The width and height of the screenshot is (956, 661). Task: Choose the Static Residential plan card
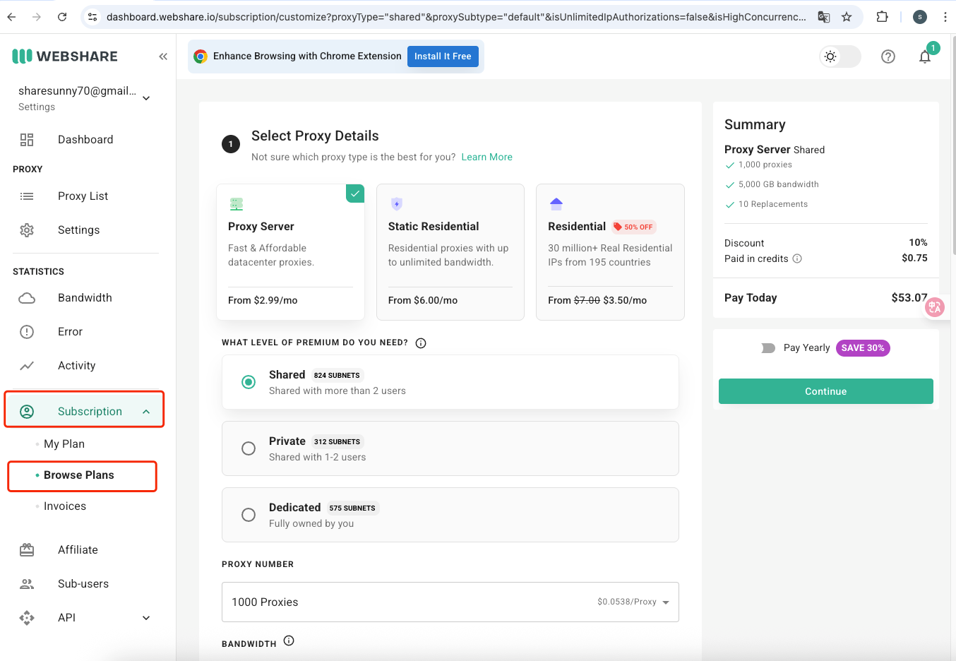pos(450,252)
